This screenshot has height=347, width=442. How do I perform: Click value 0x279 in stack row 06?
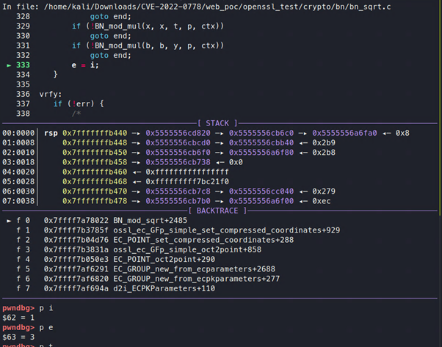pyautogui.click(x=324, y=191)
